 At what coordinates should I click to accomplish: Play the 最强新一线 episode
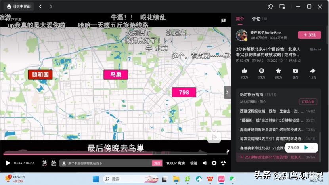coord(277,120)
